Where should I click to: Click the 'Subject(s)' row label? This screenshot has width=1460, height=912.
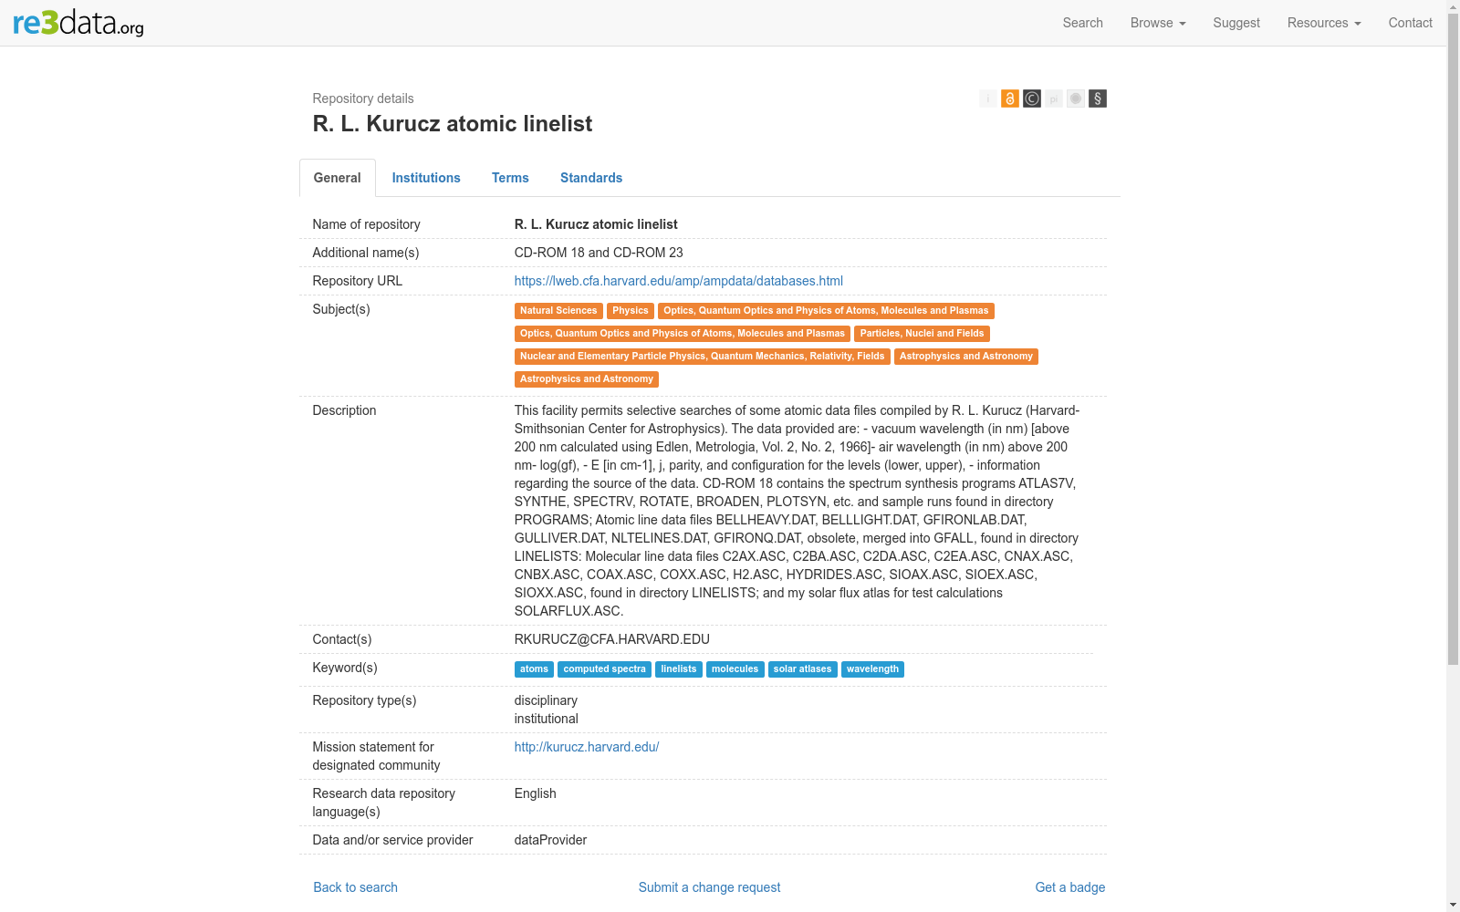point(341,309)
